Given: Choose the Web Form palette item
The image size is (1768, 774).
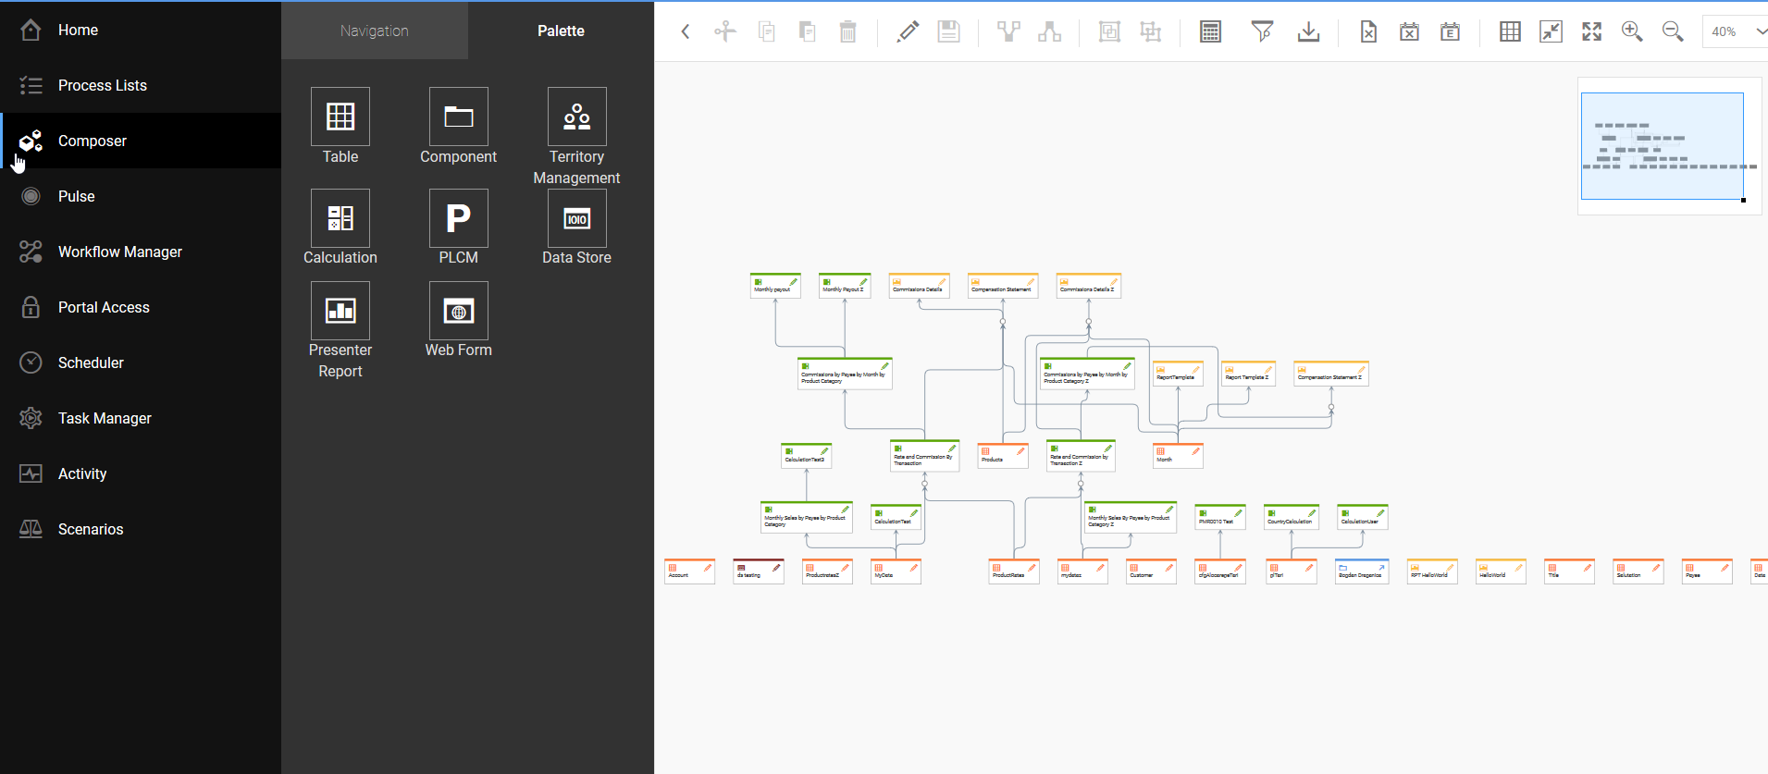Looking at the screenshot, I should tap(458, 311).
